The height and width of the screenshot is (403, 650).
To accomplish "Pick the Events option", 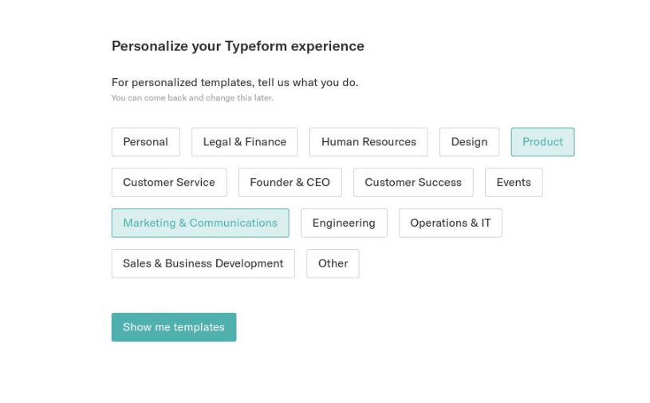I will (514, 183).
